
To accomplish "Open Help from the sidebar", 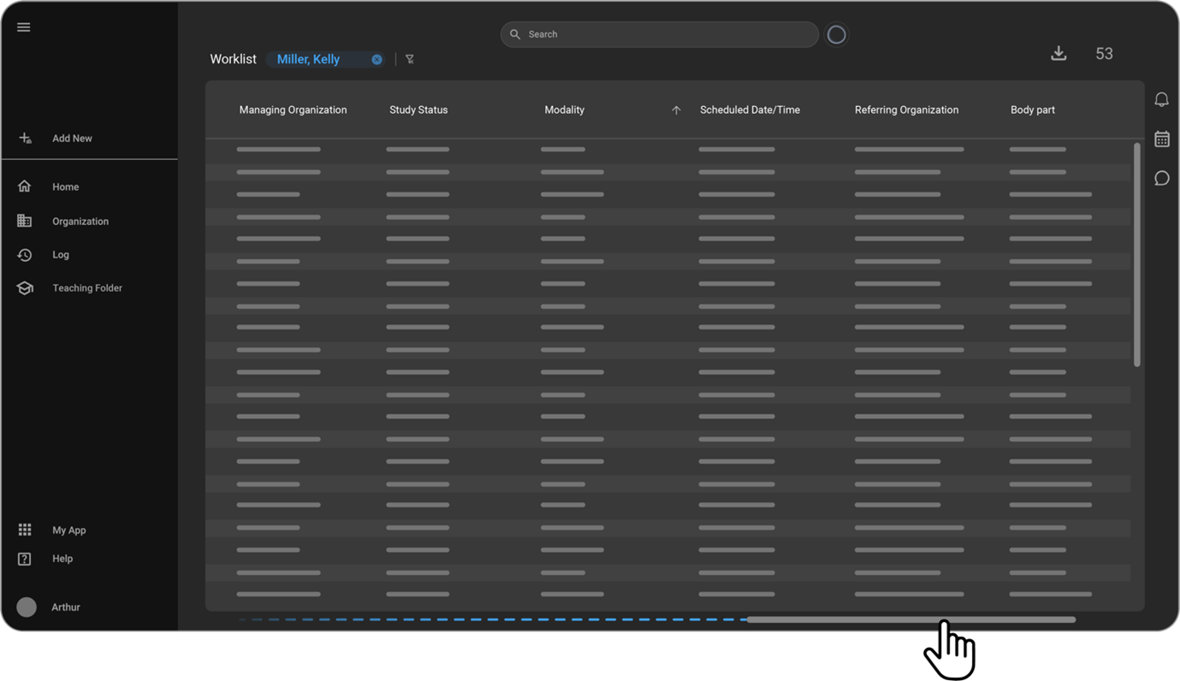I will 62,558.
